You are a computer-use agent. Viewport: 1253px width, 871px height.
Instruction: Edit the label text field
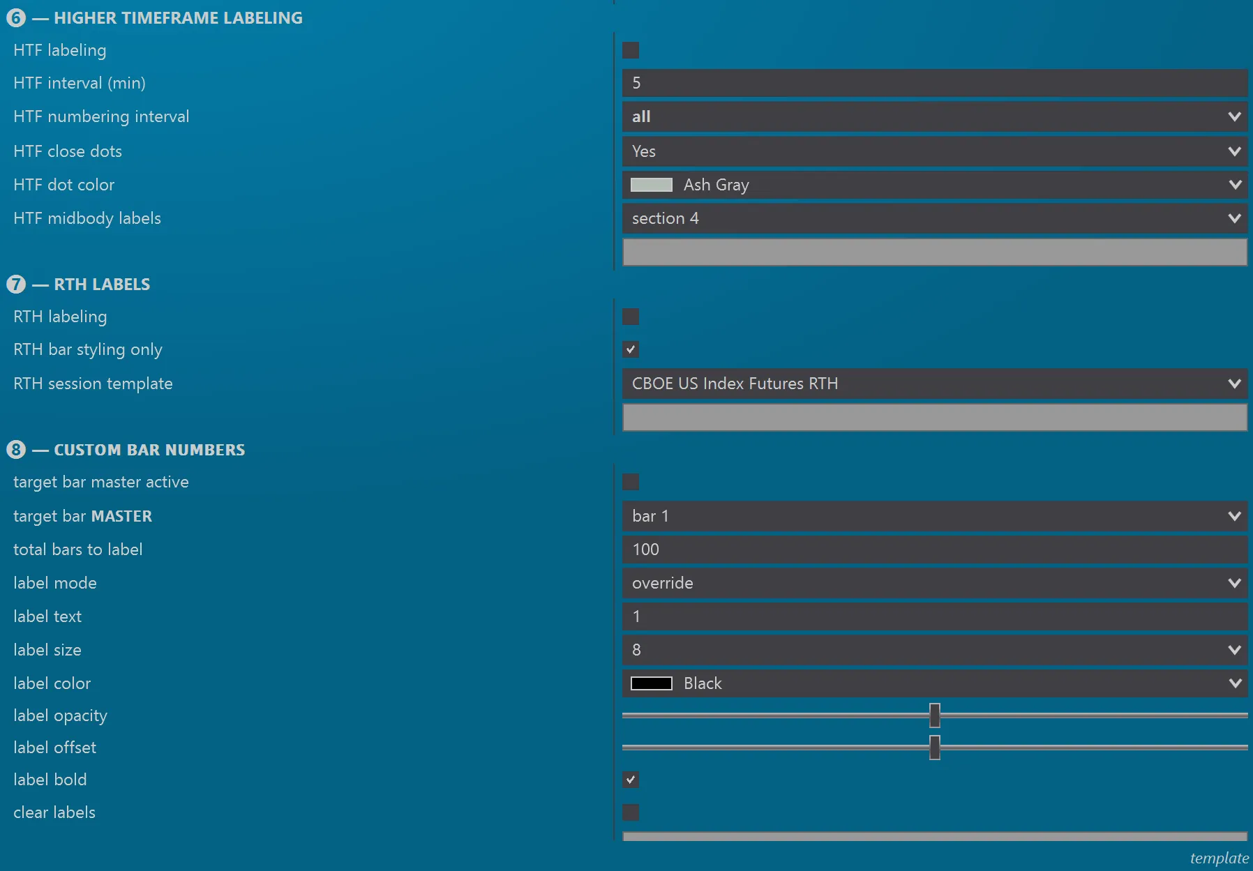(x=935, y=616)
